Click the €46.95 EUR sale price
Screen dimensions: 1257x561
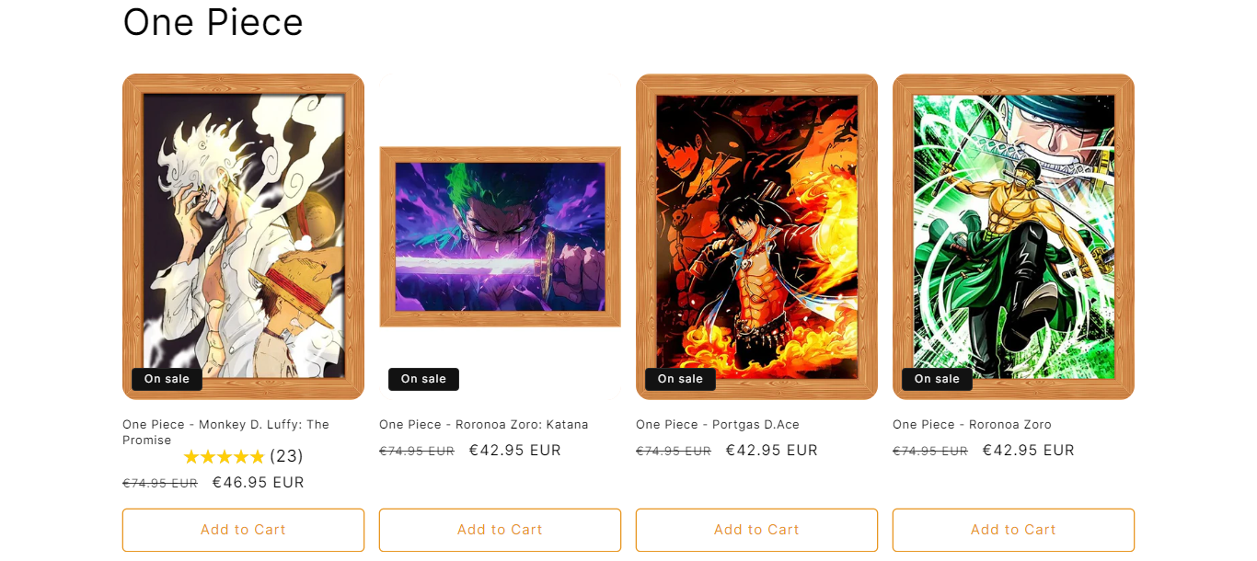coord(259,483)
